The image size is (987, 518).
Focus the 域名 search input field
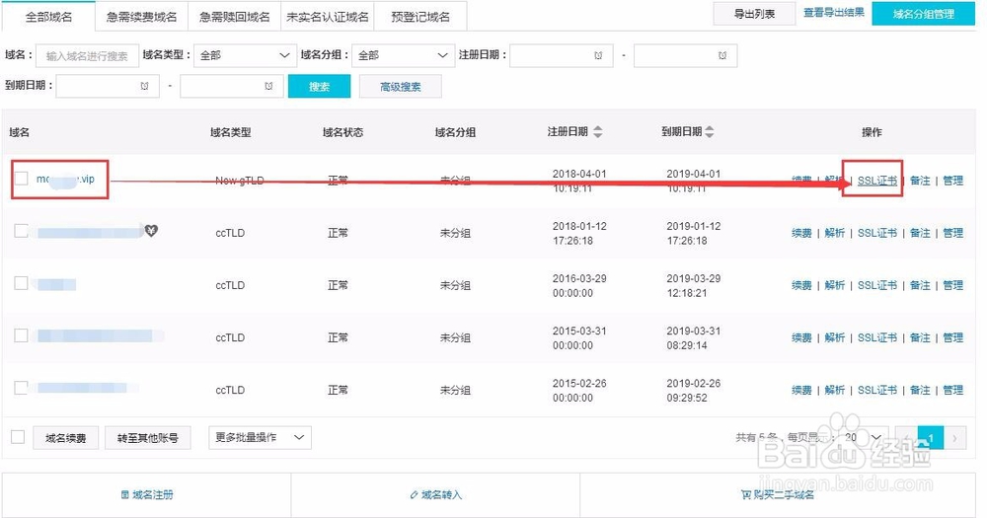point(87,55)
